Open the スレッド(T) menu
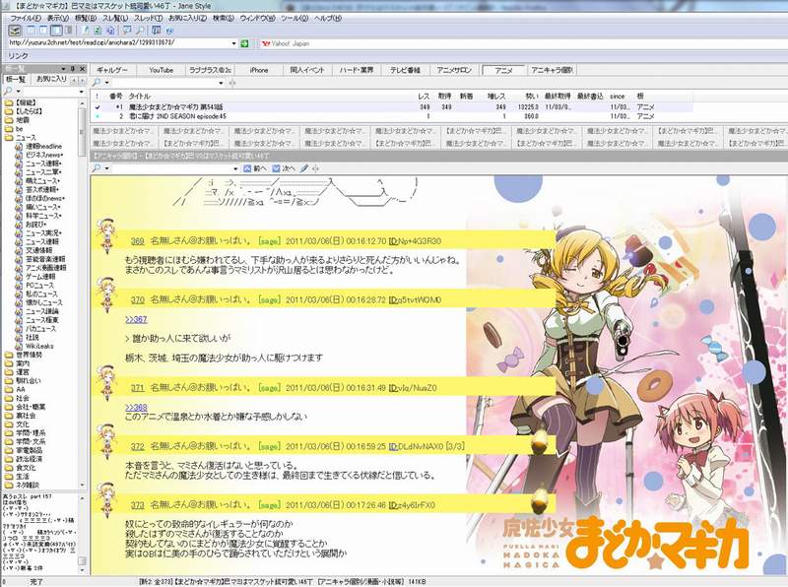This screenshot has width=788, height=587. coord(149,18)
